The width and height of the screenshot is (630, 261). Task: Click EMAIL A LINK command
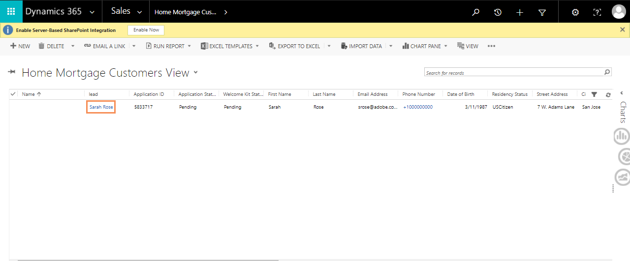(105, 46)
